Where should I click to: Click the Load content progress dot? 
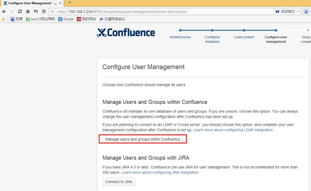pyautogui.click(x=244, y=30)
